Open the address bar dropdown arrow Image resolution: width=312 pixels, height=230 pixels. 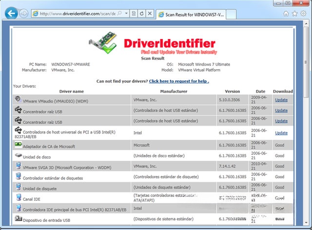pyautogui.click(x=126, y=13)
